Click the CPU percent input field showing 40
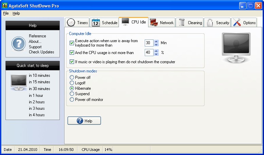This screenshot has width=264, height=155. click(149, 53)
